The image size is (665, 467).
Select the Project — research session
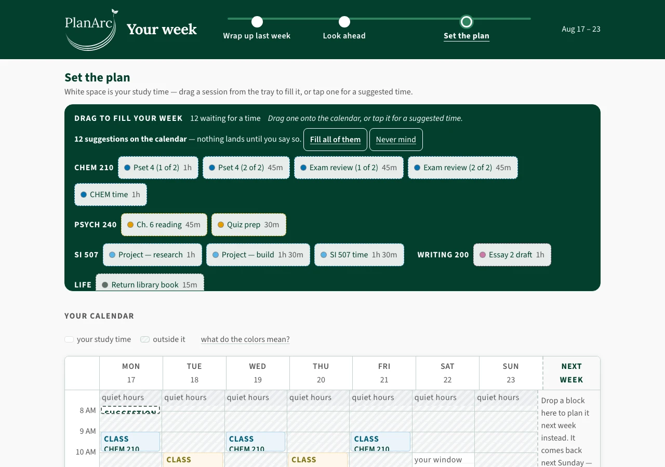point(152,255)
